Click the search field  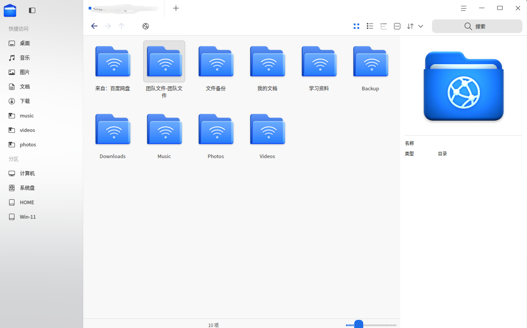tap(477, 26)
